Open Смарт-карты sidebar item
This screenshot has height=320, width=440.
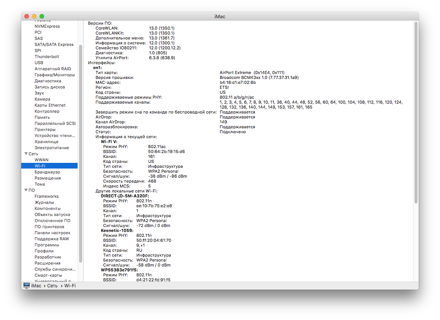48,275
